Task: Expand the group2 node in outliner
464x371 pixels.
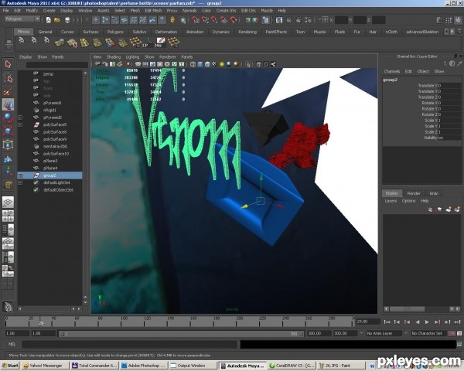Action: 20,175
